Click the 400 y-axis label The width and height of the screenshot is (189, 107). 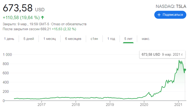pos(6,82)
